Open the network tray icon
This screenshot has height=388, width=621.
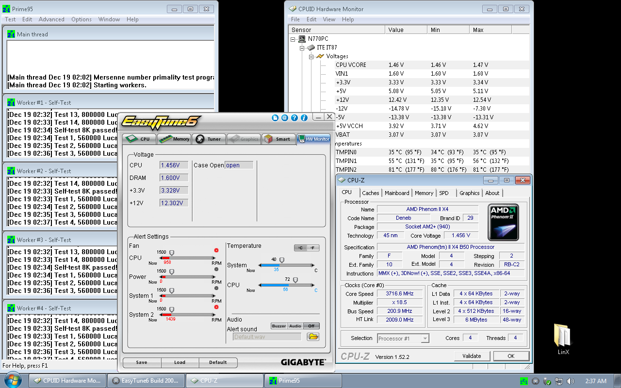[559, 381]
